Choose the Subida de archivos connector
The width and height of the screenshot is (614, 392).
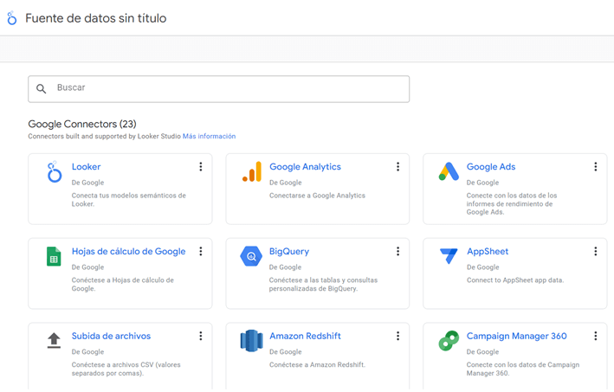pyautogui.click(x=111, y=336)
